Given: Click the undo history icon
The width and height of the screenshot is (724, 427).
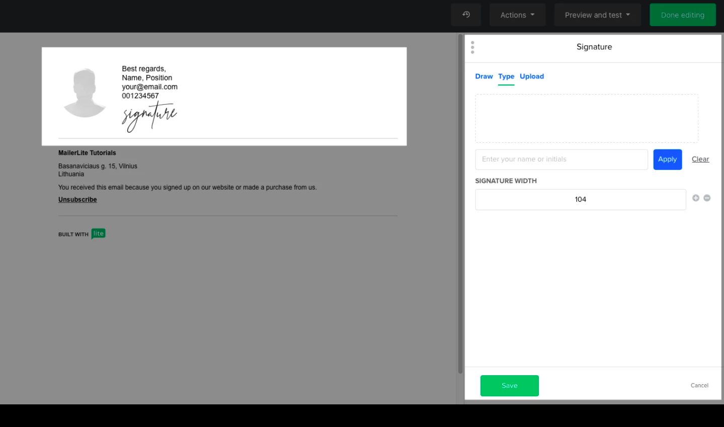Looking at the screenshot, I should tap(466, 15).
